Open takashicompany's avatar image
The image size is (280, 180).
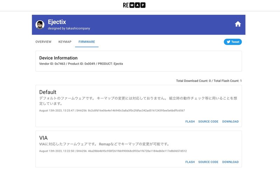click(40, 25)
